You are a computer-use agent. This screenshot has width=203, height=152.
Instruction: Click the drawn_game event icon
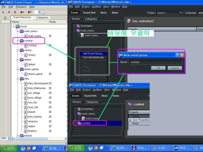click(26, 74)
